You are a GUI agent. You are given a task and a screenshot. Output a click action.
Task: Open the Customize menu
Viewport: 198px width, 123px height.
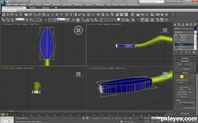[89, 5]
